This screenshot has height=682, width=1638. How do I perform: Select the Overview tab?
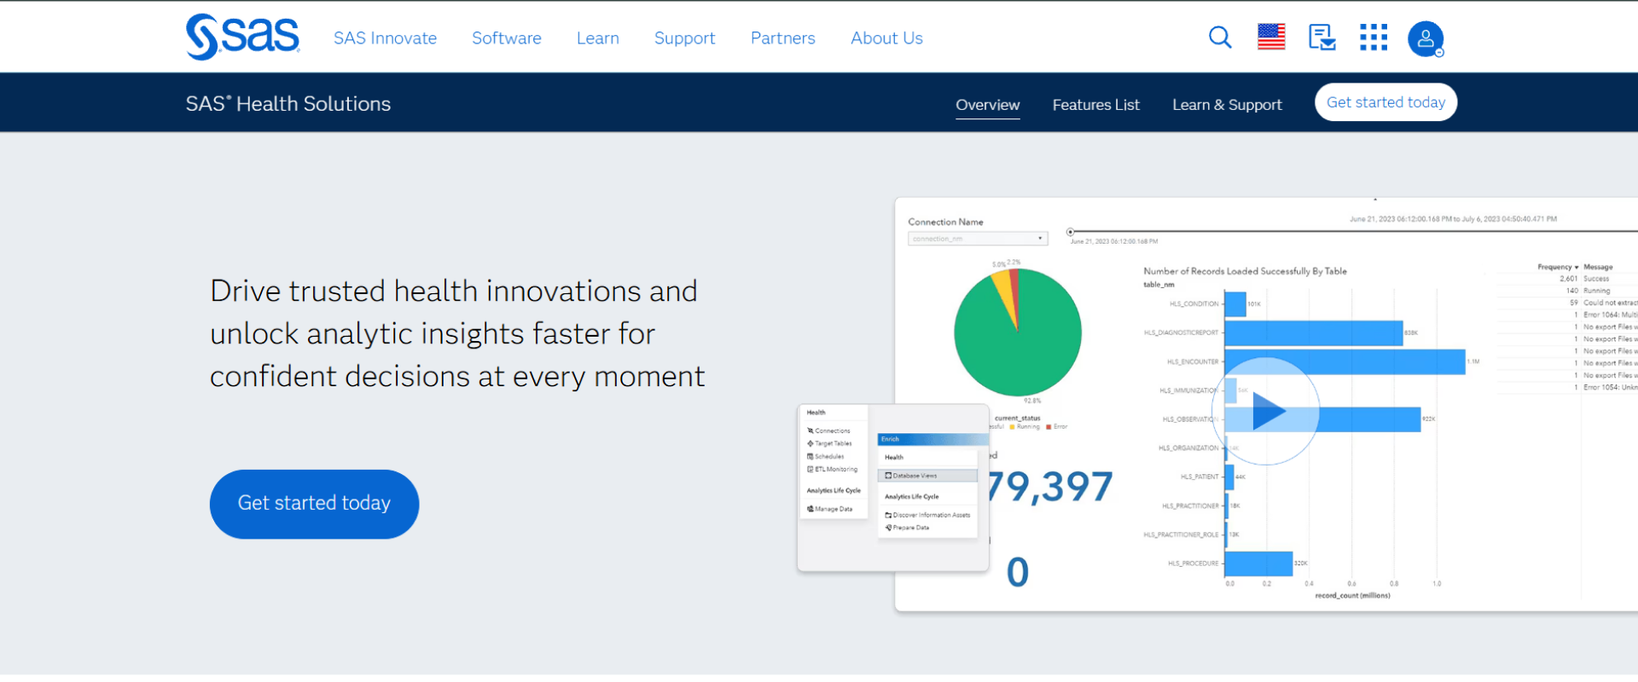point(987,105)
